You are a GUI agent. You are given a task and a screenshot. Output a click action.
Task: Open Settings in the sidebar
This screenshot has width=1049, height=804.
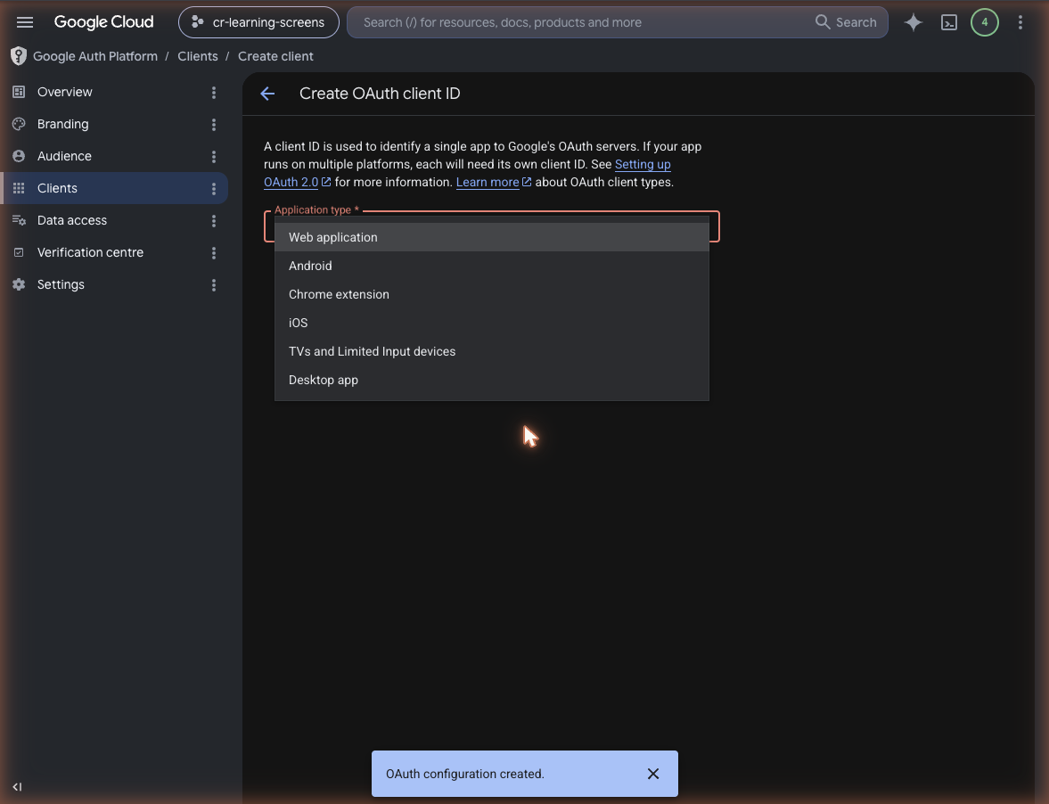[61, 284]
